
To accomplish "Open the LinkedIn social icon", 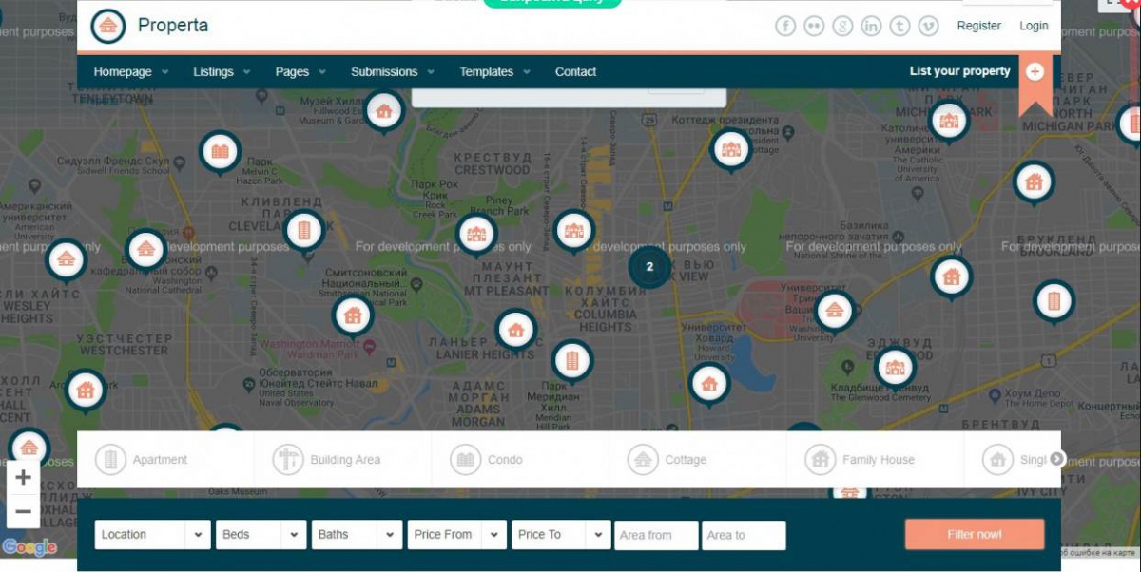I will click(871, 27).
